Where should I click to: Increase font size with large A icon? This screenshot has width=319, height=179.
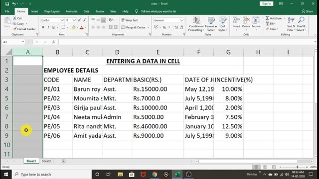point(79,20)
